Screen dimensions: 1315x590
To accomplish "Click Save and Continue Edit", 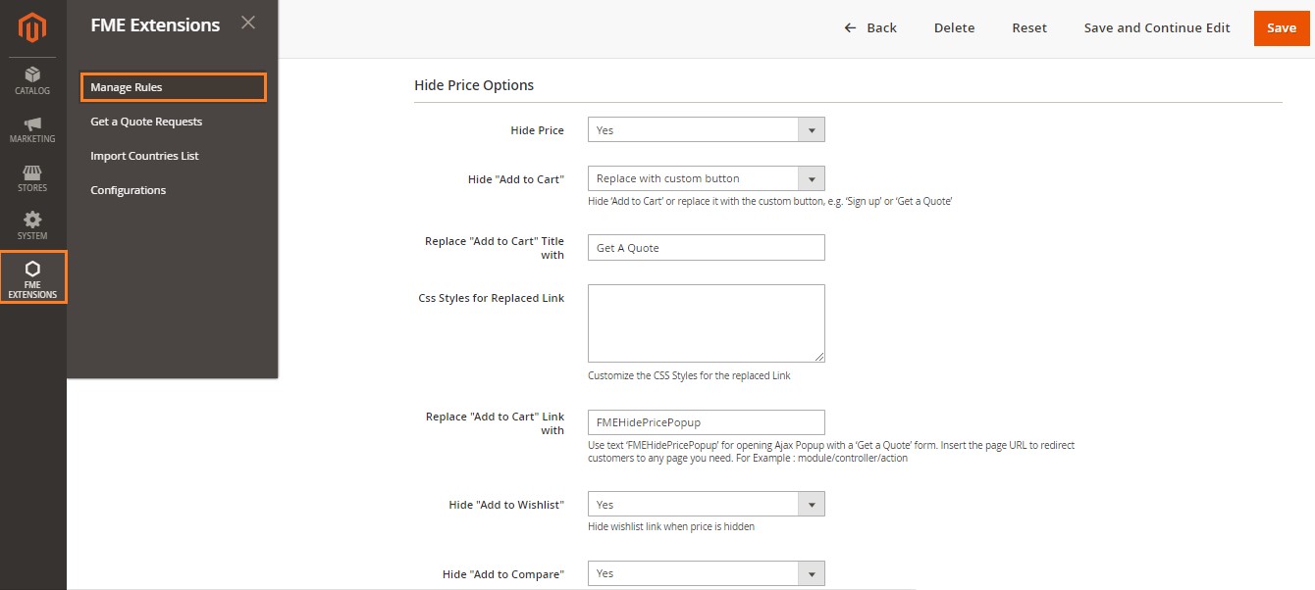I will (1156, 27).
